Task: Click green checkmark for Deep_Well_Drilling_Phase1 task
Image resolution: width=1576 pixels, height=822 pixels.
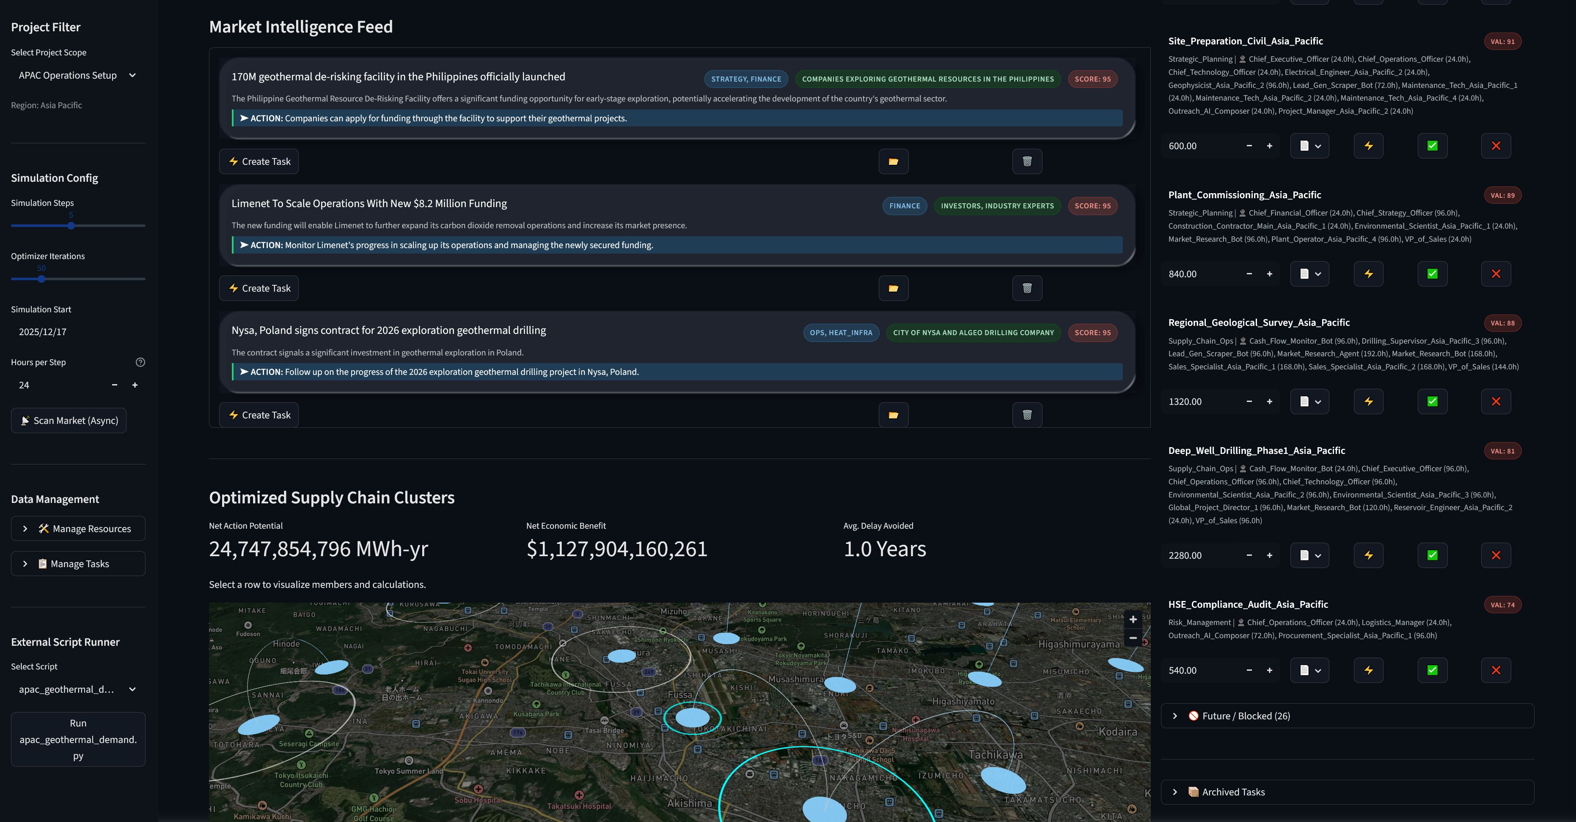Action: 1432,556
